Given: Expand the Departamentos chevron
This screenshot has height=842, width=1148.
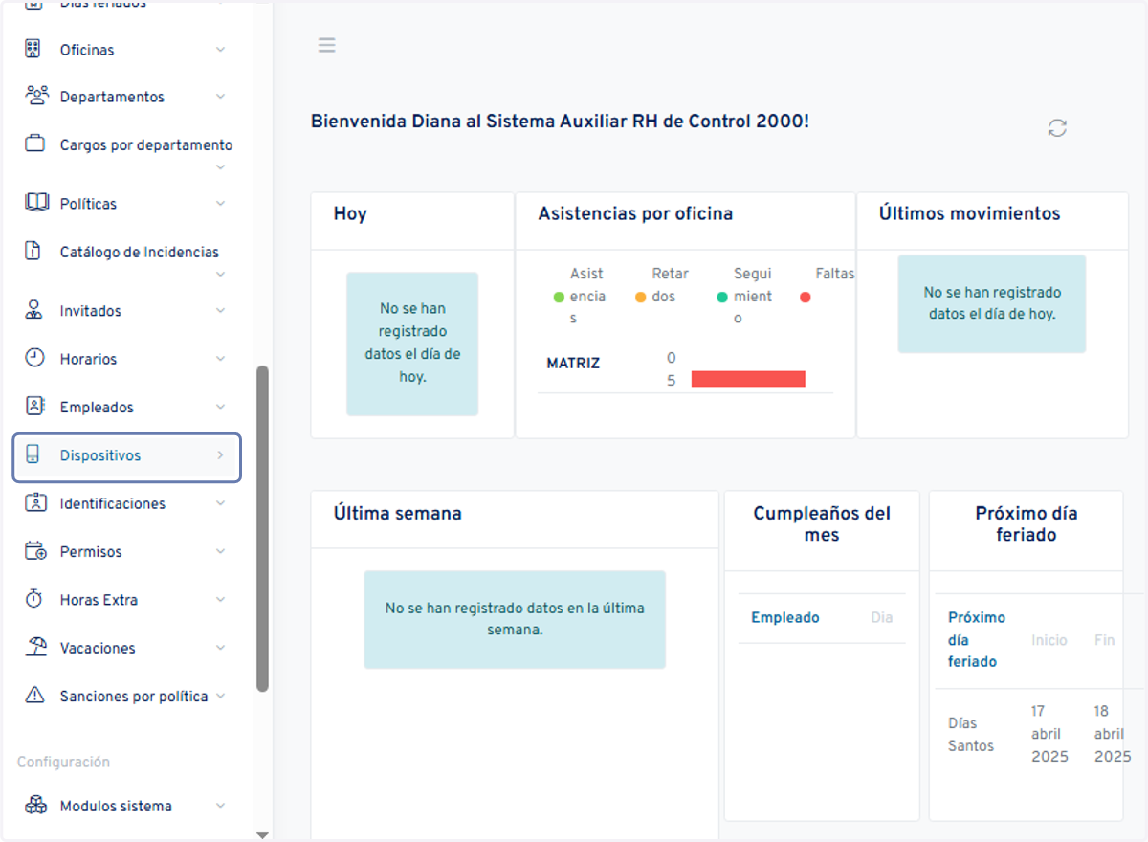Looking at the screenshot, I should tap(221, 97).
